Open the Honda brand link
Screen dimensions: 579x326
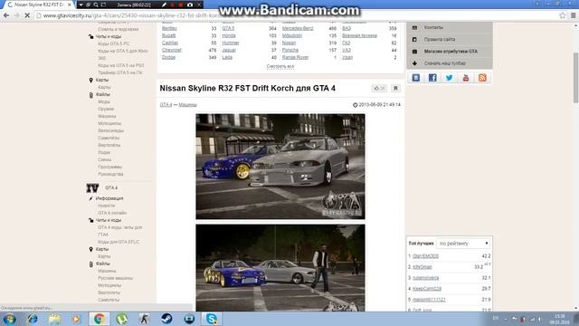click(229, 36)
